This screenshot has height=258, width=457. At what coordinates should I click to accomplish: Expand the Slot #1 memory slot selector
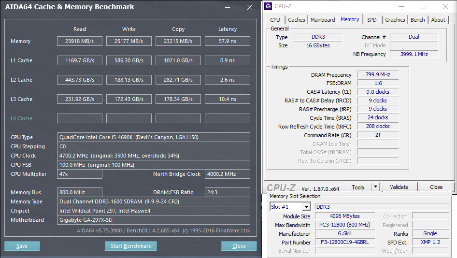[x=306, y=207]
